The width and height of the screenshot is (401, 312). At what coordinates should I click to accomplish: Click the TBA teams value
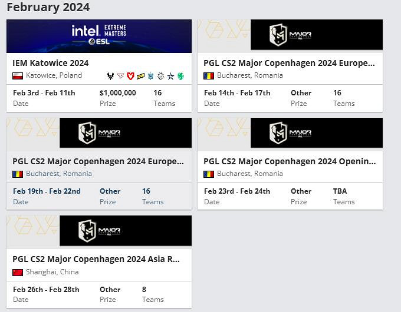point(340,191)
